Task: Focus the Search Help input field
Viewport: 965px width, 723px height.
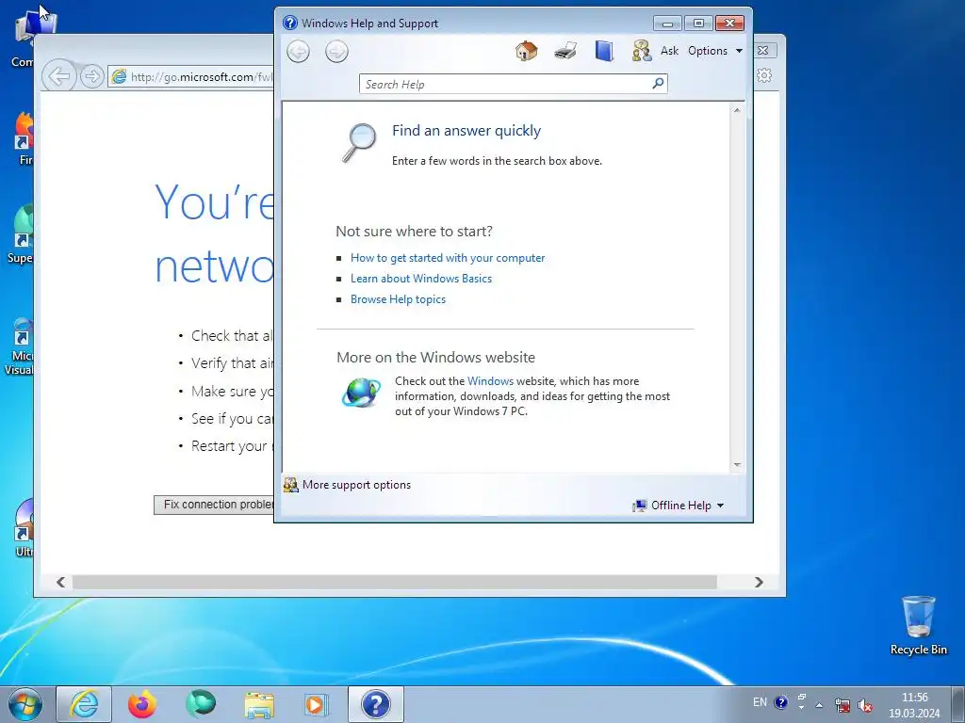Action: [505, 84]
